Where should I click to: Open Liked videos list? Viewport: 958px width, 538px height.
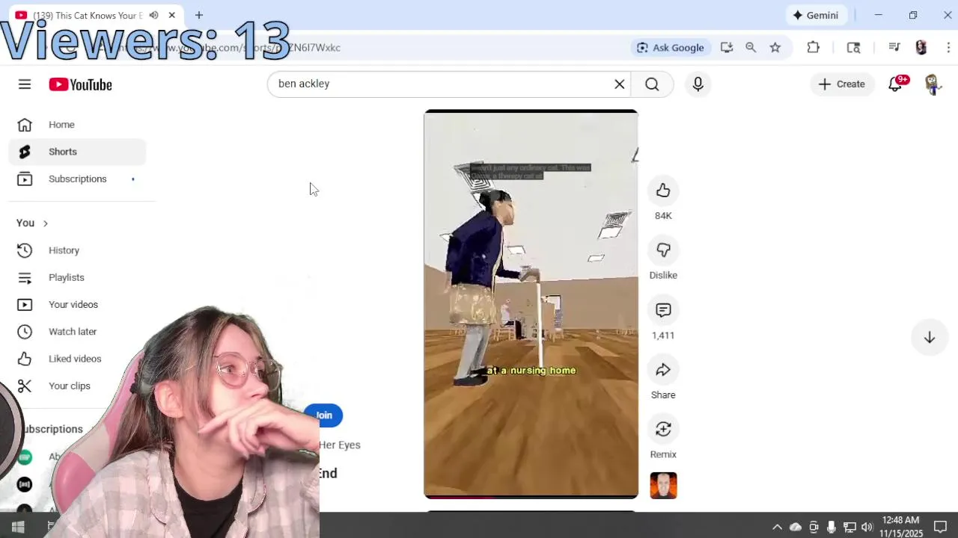77,359
